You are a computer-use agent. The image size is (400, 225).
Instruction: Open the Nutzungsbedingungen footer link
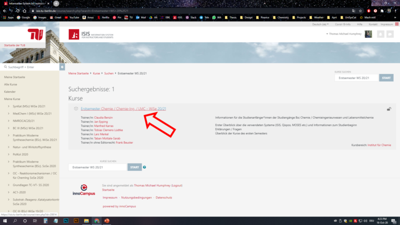point(136,198)
